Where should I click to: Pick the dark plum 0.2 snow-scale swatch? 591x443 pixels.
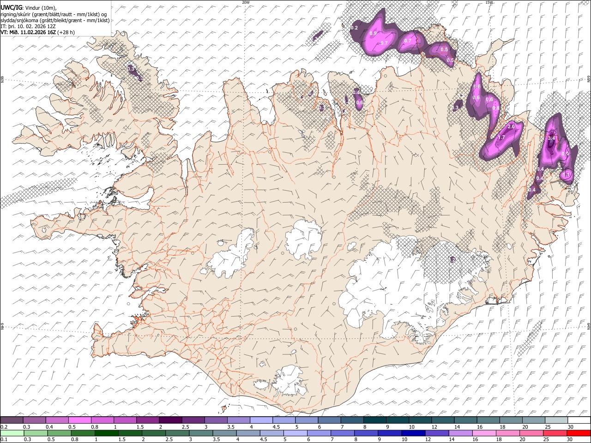[x=12, y=420]
